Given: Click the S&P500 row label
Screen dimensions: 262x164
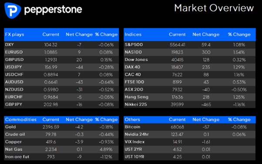Looking at the screenshot, I should 134,44.
